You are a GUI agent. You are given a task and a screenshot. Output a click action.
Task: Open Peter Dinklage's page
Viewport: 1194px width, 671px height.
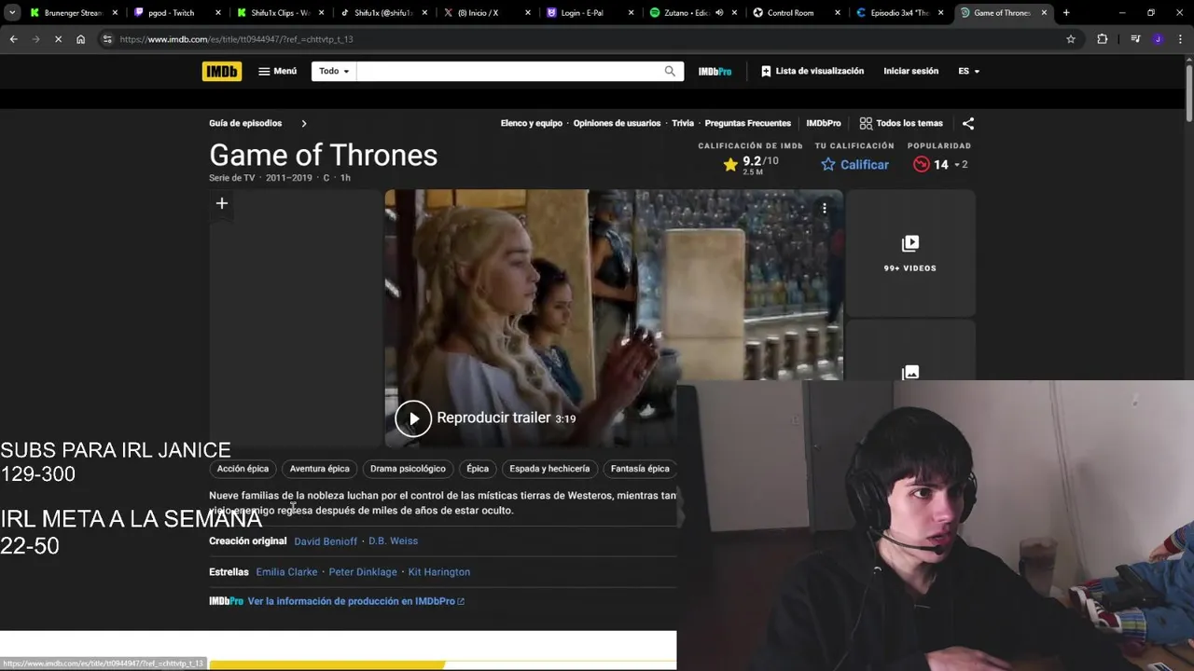(x=363, y=572)
